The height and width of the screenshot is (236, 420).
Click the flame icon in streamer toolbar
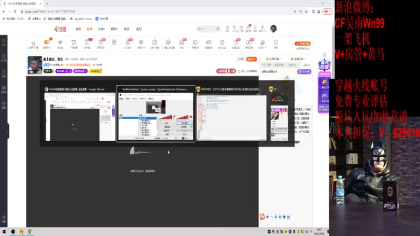pyautogui.click(x=128, y=42)
